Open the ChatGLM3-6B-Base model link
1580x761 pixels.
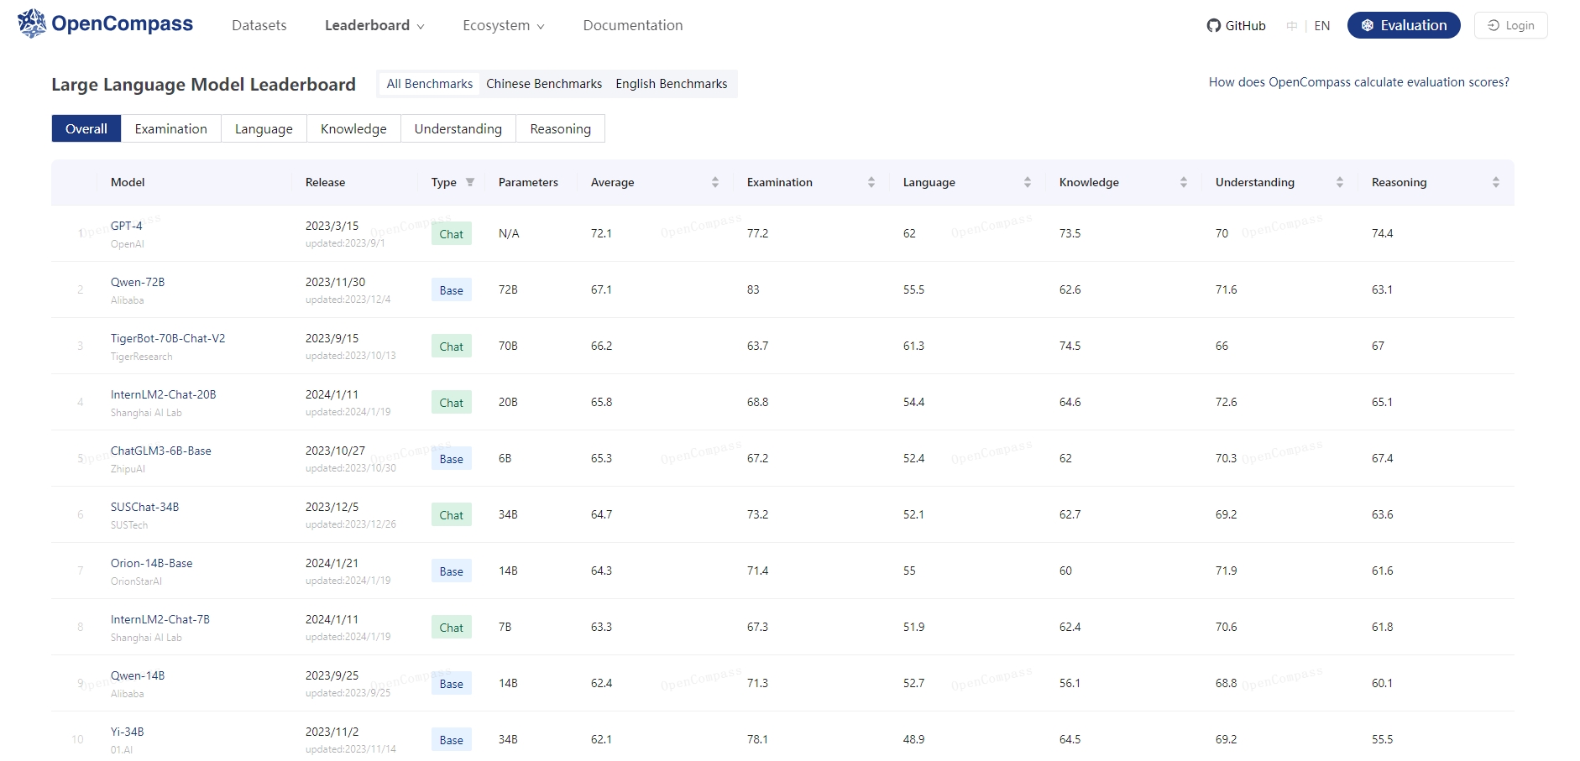(x=161, y=451)
